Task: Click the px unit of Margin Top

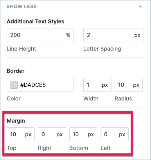Action: (x=28, y=135)
